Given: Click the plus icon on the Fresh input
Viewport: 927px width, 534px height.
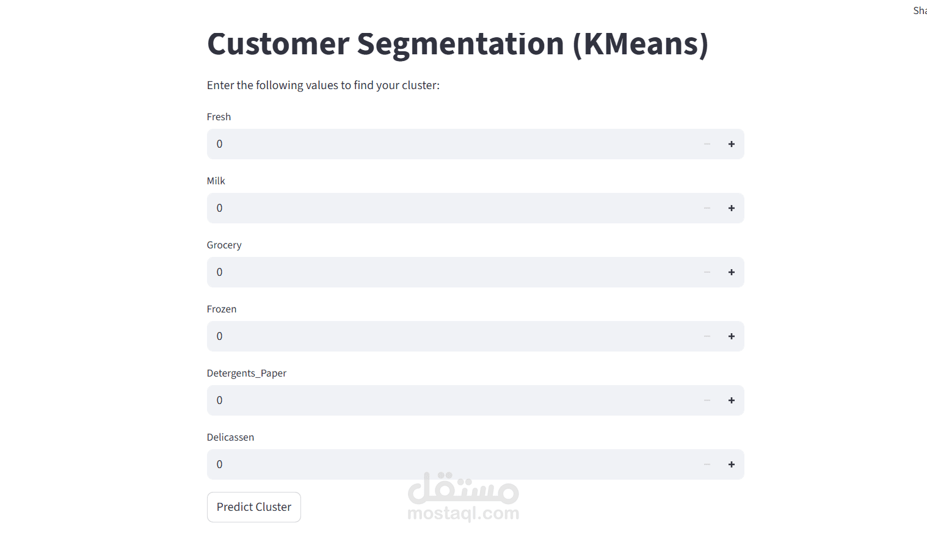Looking at the screenshot, I should 731,143.
